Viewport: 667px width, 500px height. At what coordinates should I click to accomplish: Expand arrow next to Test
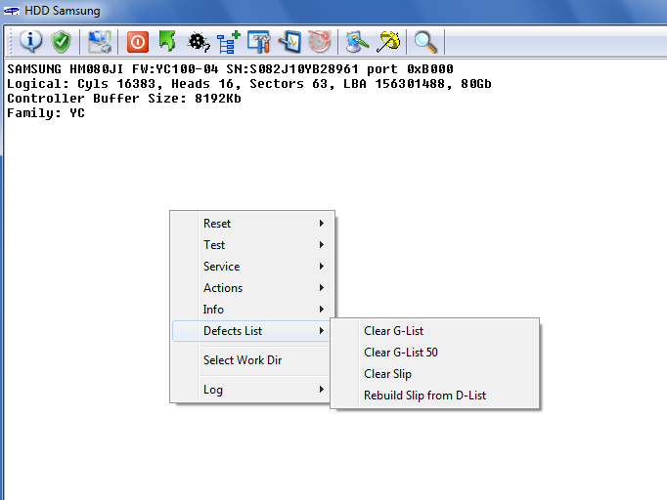point(322,245)
